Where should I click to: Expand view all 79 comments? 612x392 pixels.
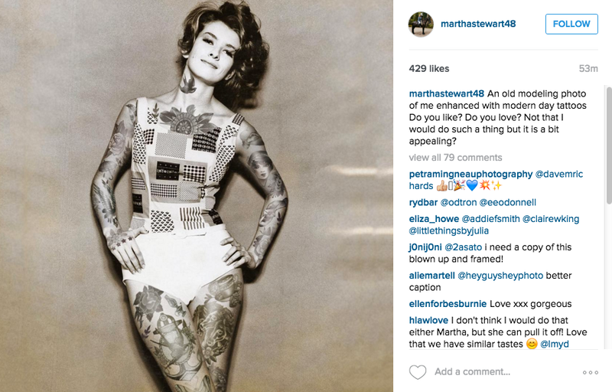(455, 158)
